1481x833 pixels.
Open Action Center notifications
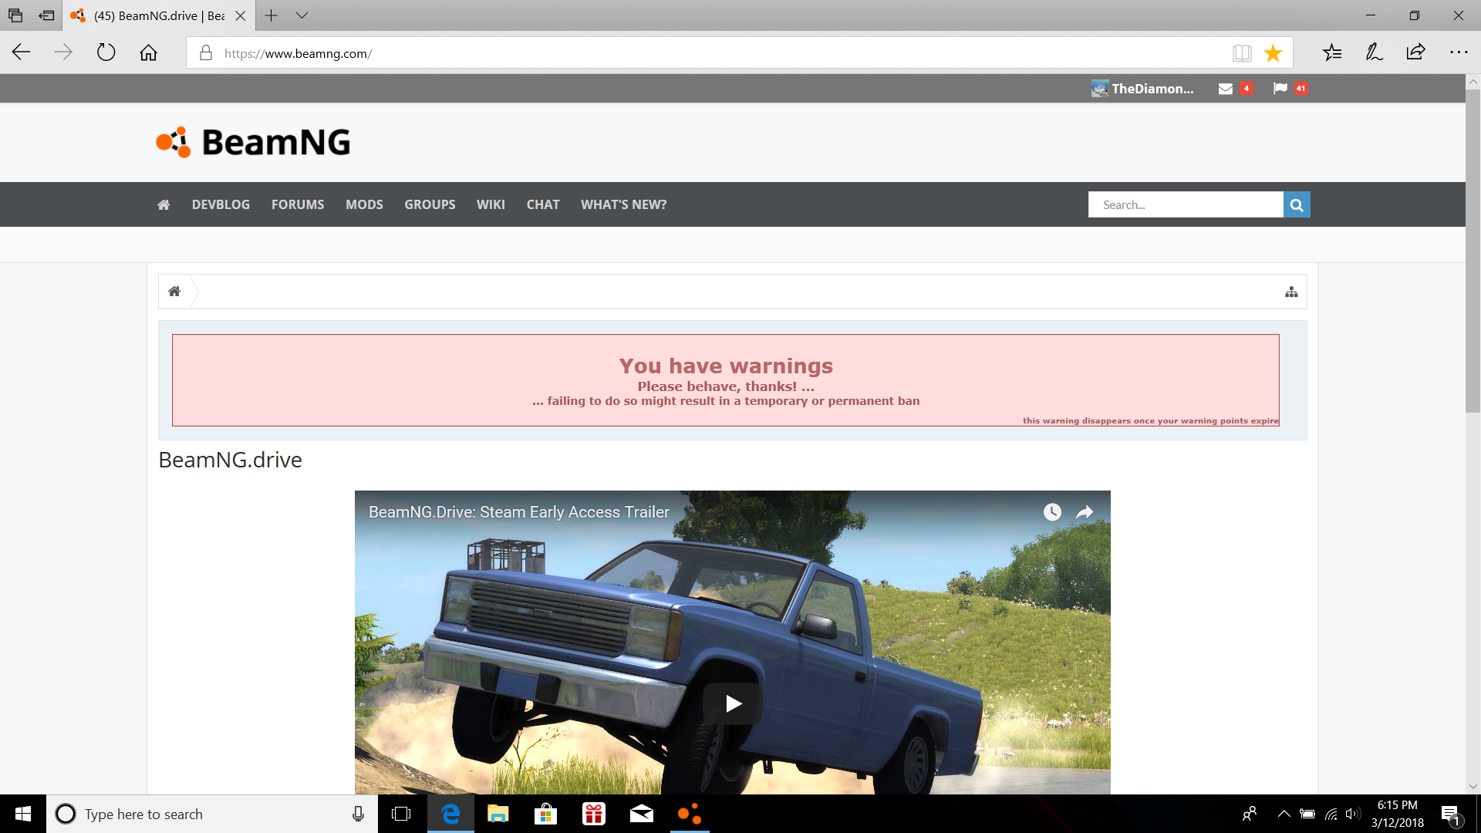1451,814
